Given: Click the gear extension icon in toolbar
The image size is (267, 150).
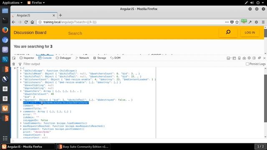Looking at the screenshot, I should [x=256, y=22].
